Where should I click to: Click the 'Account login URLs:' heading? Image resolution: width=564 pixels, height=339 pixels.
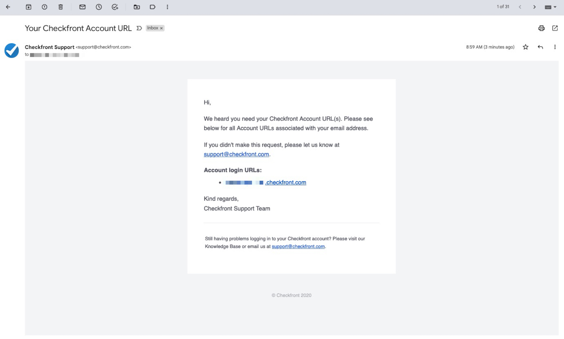pos(233,170)
